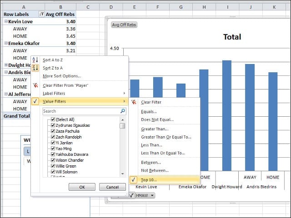Toggle the (Select All) checkbox
The width and height of the screenshot is (291, 218).
(x=53, y=119)
